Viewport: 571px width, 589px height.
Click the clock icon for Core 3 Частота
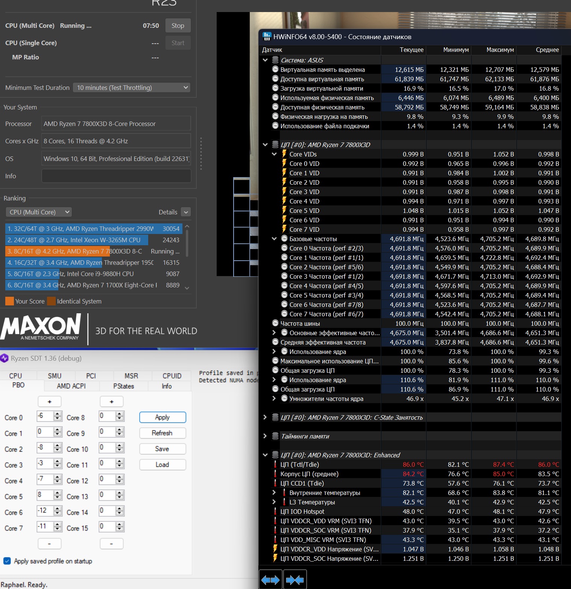point(284,276)
